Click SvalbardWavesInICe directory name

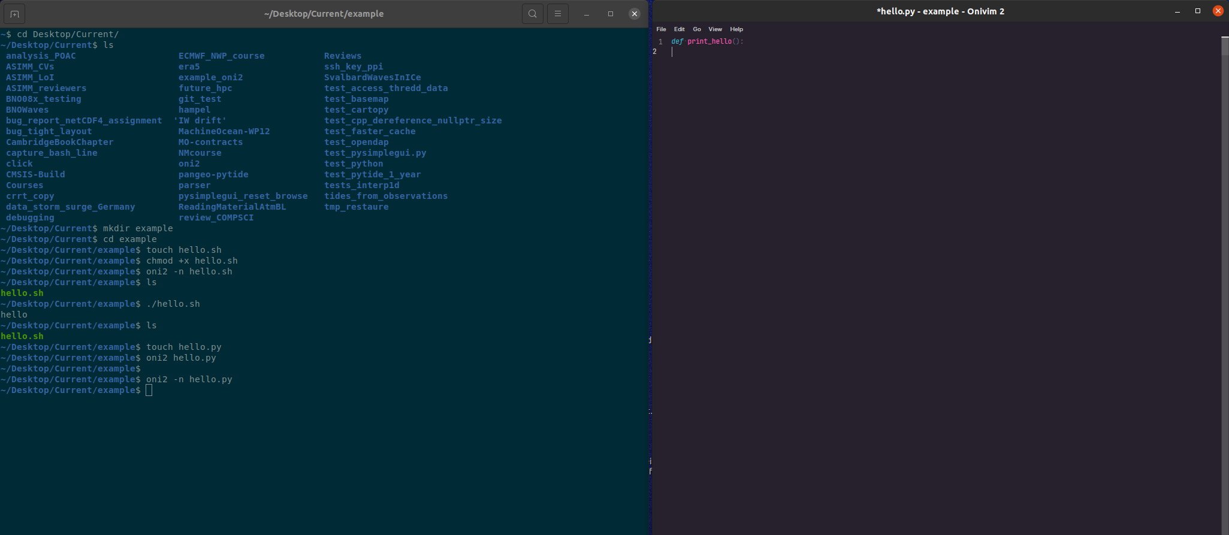[x=373, y=77]
